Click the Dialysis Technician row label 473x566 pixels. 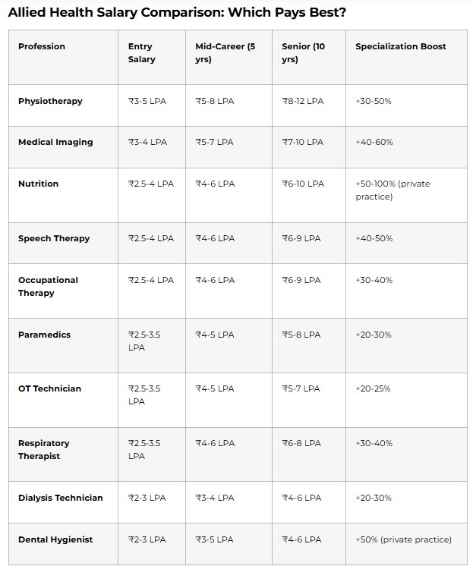pyautogui.click(x=60, y=498)
